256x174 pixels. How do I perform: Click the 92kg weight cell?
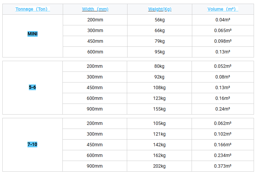pyautogui.click(x=160, y=77)
